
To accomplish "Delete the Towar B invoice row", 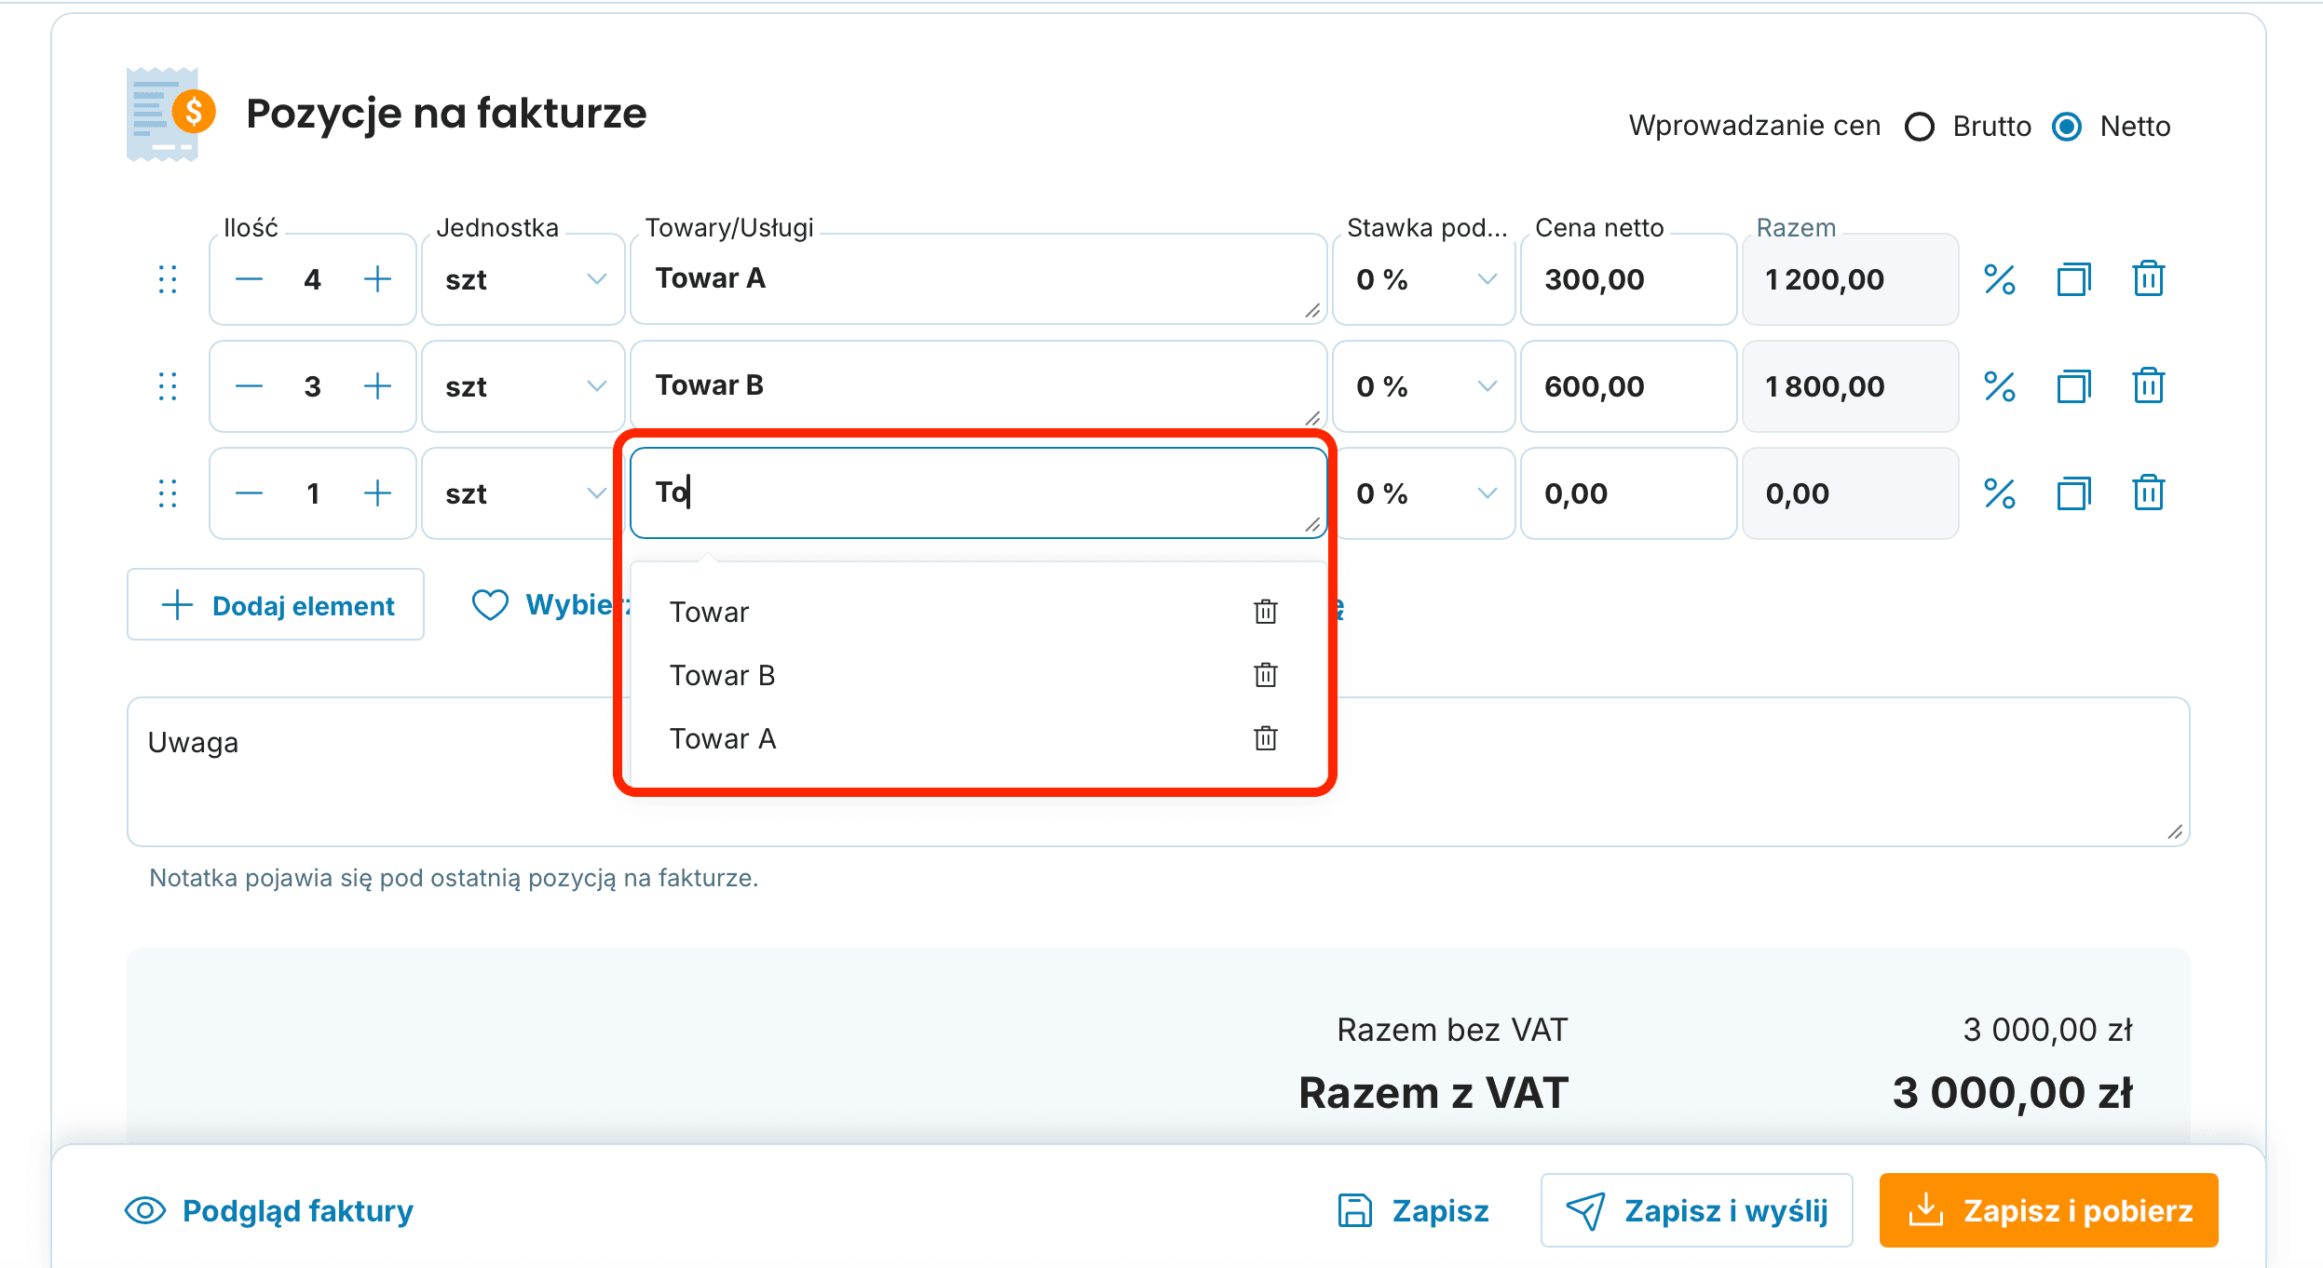I will click(2148, 386).
